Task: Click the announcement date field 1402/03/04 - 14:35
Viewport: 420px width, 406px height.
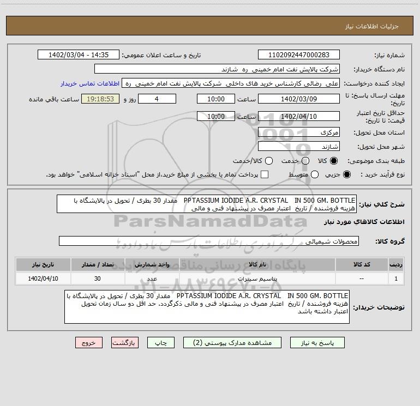Action: pyautogui.click(x=79, y=54)
